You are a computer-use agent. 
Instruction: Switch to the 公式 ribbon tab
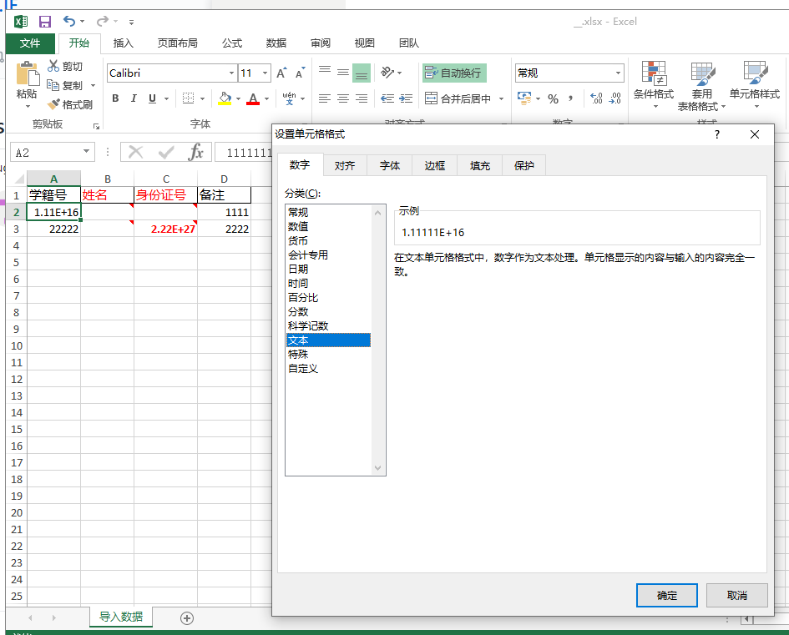(x=232, y=43)
